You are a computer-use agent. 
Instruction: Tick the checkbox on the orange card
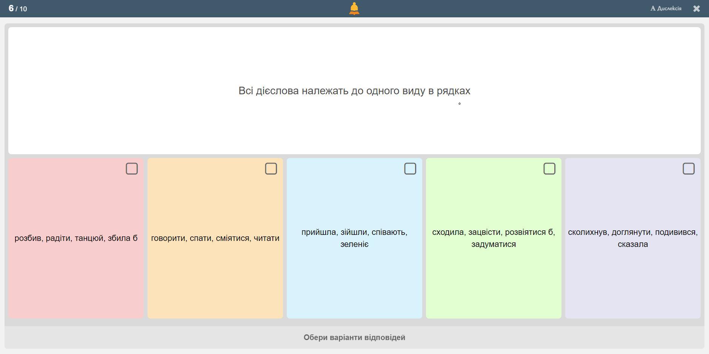271,169
